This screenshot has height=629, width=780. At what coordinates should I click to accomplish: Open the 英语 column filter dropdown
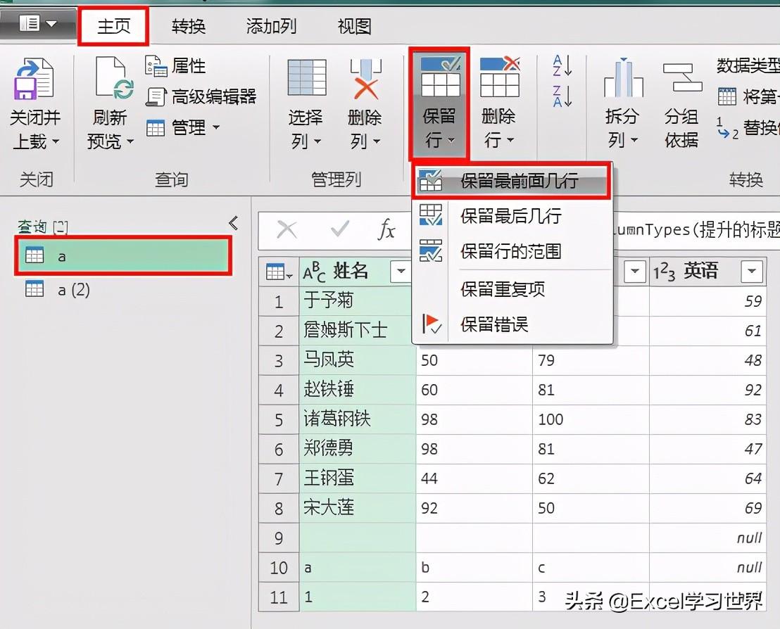tap(752, 272)
